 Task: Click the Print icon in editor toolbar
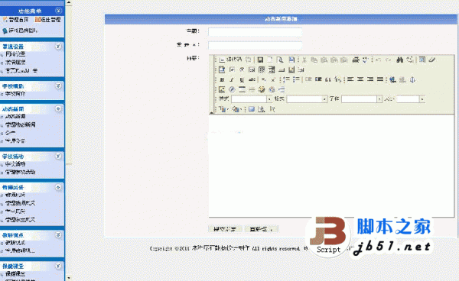[x=356, y=60]
